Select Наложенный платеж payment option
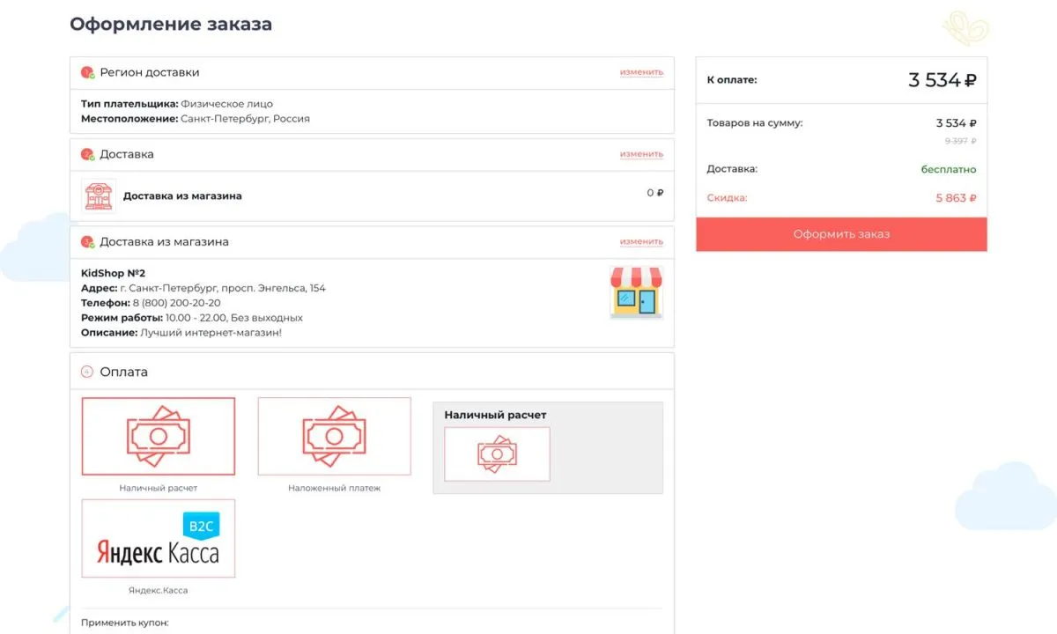Screen dimensions: 1057x634 (x=334, y=437)
